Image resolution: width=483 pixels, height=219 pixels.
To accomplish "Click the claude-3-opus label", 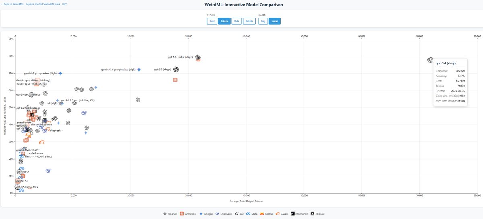I will (34, 154).
